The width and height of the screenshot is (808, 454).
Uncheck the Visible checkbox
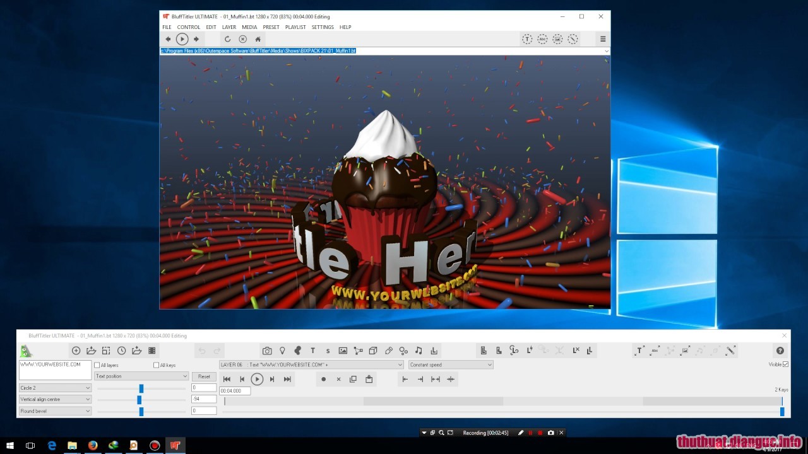pos(785,364)
